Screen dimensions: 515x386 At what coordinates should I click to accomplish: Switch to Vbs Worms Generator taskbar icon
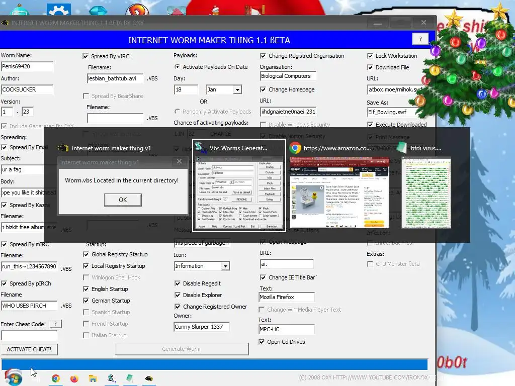[x=111, y=378]
